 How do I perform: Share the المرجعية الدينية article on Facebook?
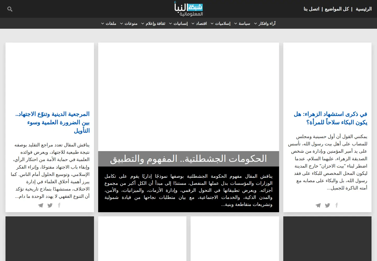tap(59, 205)
